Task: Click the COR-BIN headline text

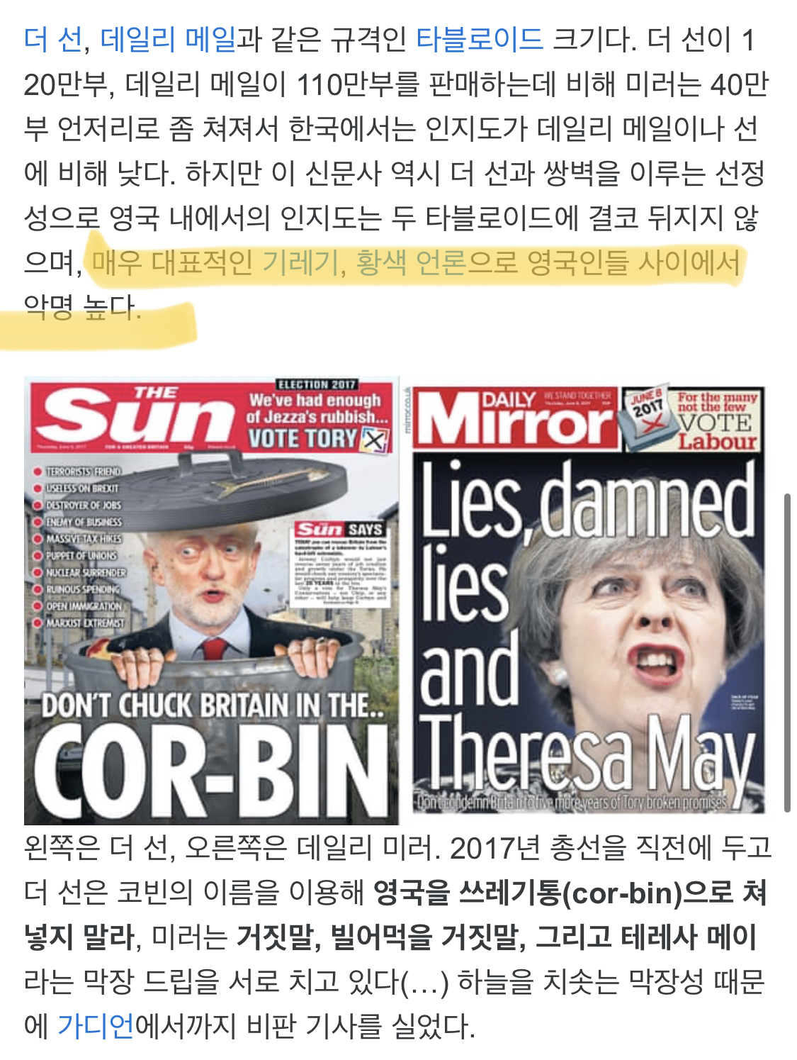Action: (x=210, y=772)
